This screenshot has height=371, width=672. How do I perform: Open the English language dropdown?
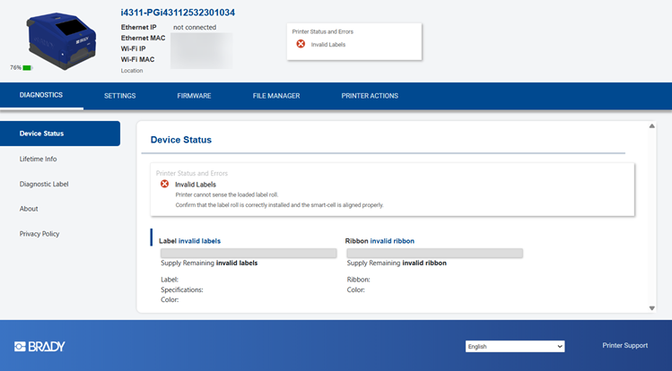tap(515, 346)
